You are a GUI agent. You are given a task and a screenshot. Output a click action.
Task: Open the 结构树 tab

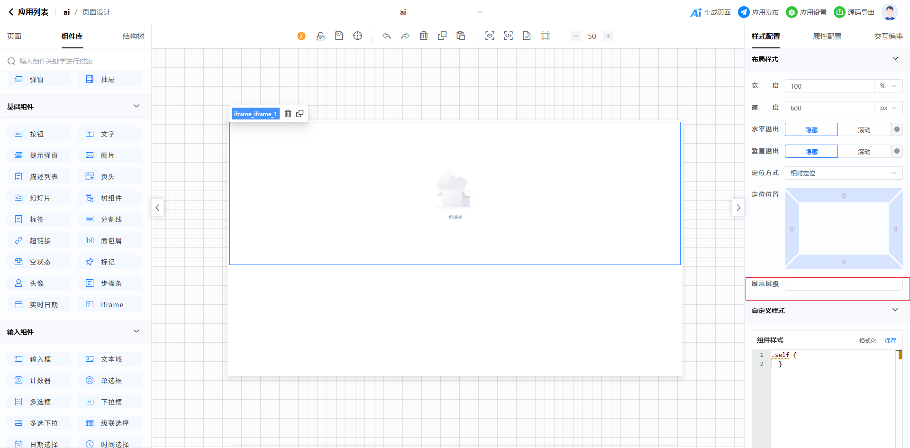pyautogui.click(x=133, y=37)
